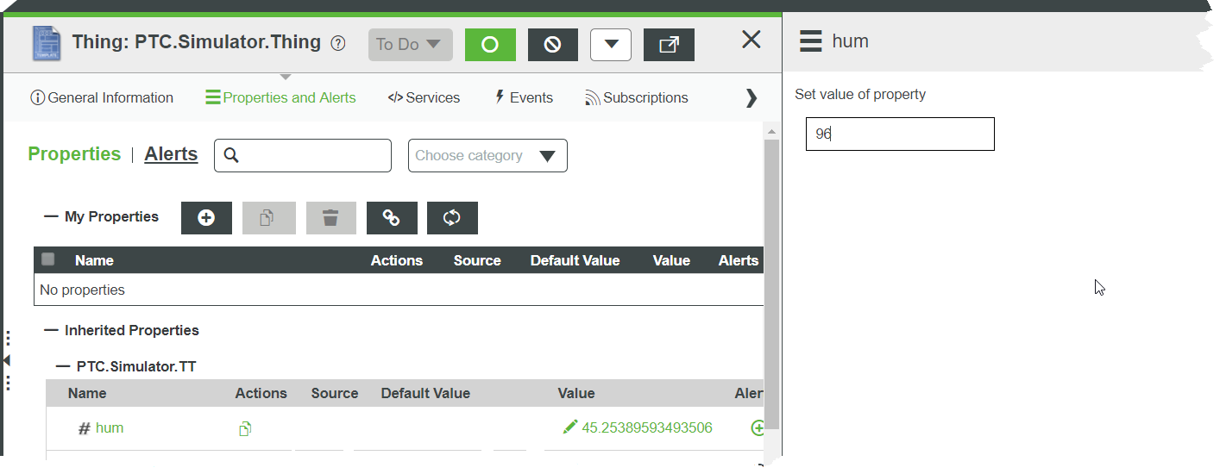Screen dimensions: 1220x474
Task: Click the number type icon beside hum
Action: [x=85, y=428]
